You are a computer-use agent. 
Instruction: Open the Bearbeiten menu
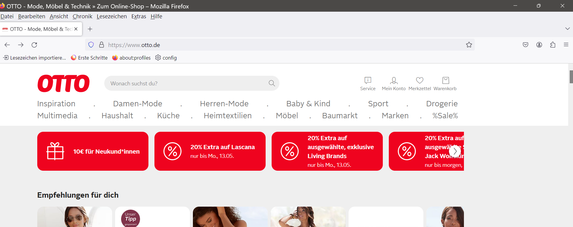pos(32,16)
